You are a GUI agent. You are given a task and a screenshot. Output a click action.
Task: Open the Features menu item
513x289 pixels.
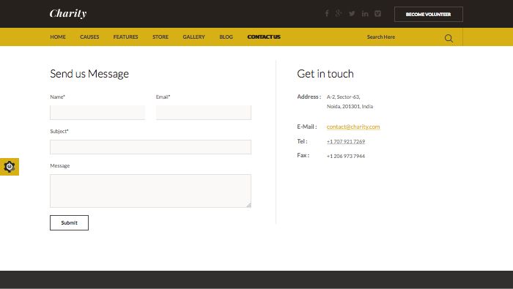pos(125,37)
